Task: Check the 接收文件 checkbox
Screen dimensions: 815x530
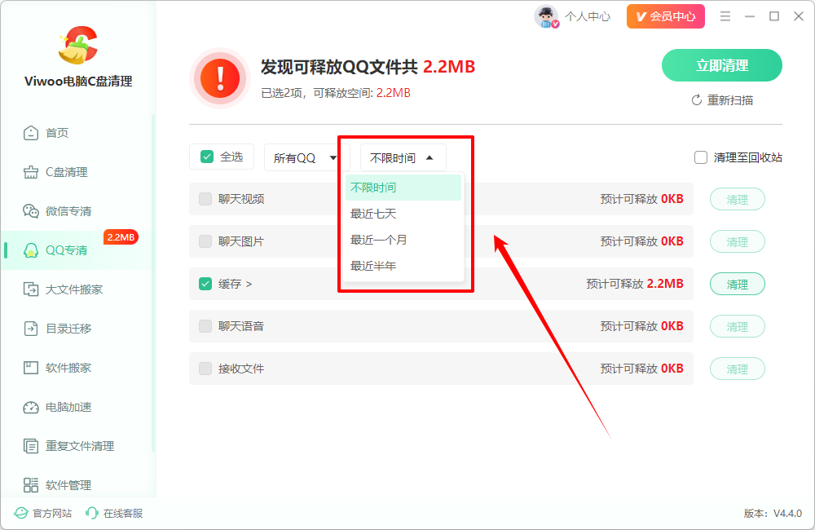Action: tap(205, 369)
